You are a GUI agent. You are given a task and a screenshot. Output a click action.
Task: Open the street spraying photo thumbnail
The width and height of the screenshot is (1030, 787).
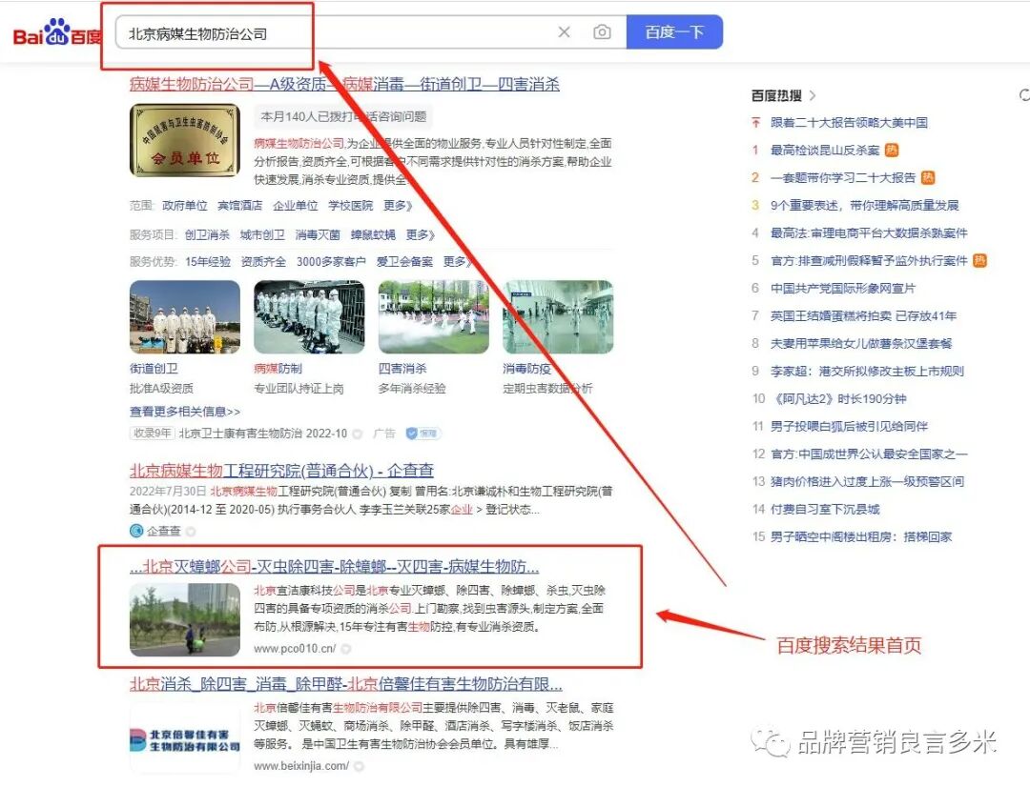pyautogui.click(x=185, y=619)
